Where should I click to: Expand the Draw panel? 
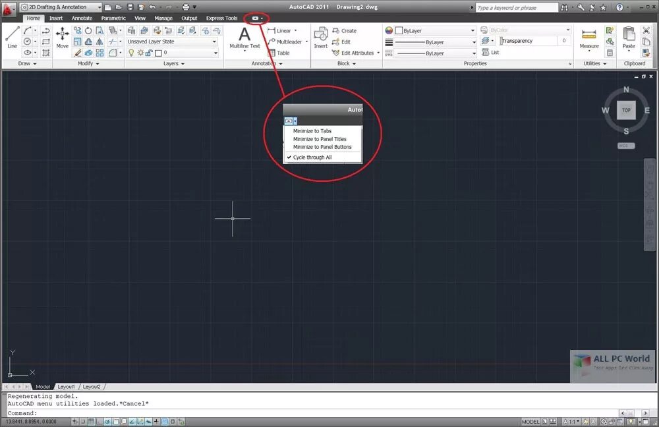[27, 63]
